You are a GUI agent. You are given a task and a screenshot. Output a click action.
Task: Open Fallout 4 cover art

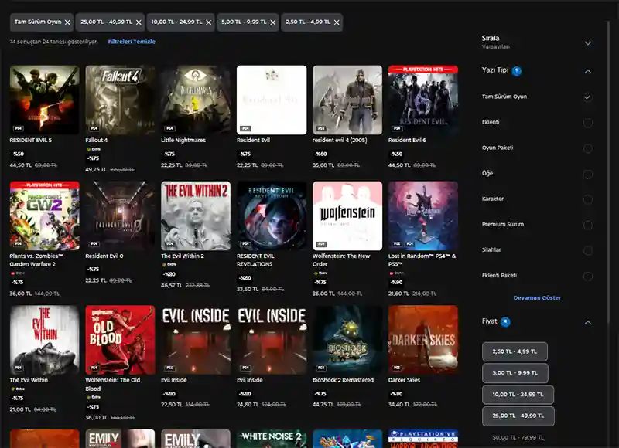point(121,100)
